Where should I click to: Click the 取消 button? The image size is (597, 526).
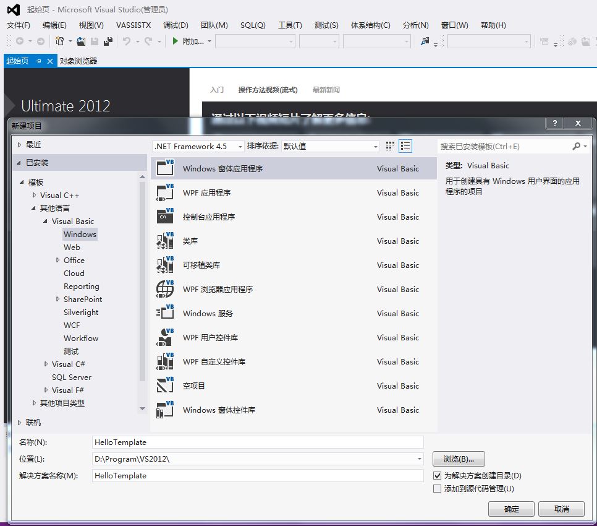[x=561, y=509]
